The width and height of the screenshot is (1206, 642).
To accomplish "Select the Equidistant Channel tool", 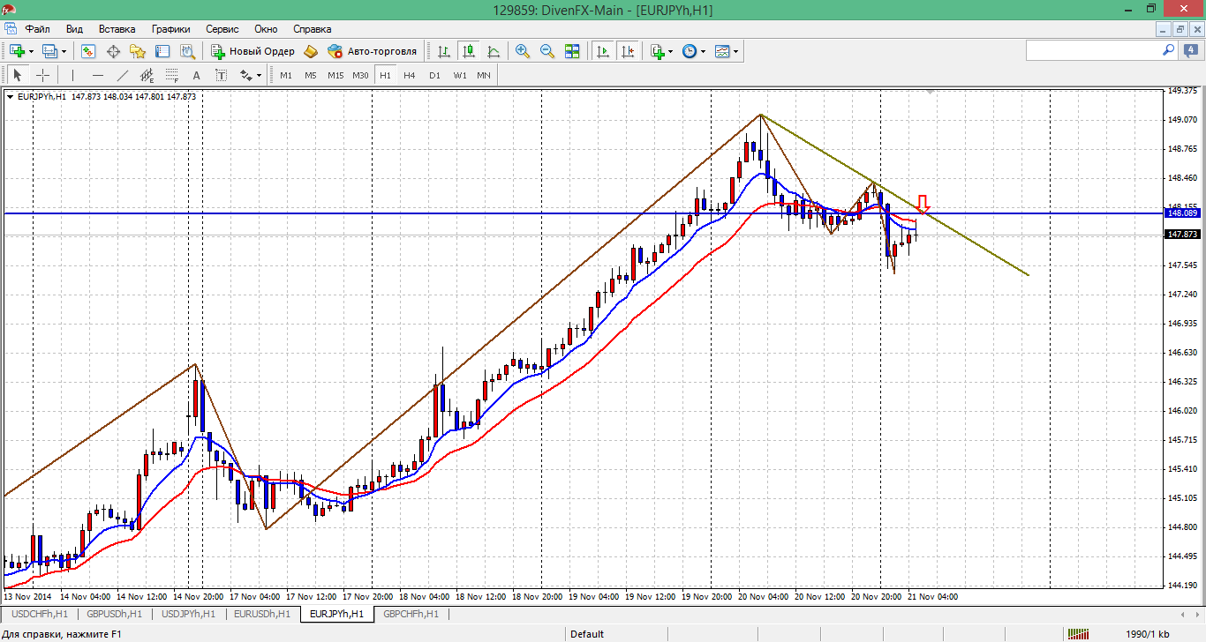I will 147,75.
